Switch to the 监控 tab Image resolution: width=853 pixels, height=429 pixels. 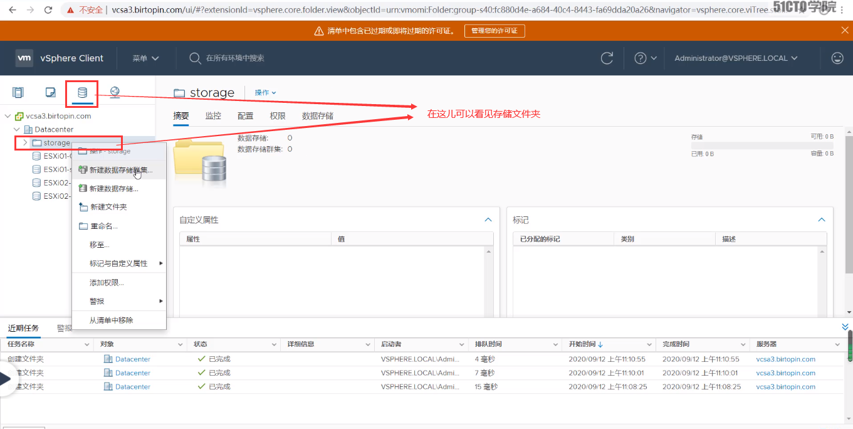[x=213, y=116]
